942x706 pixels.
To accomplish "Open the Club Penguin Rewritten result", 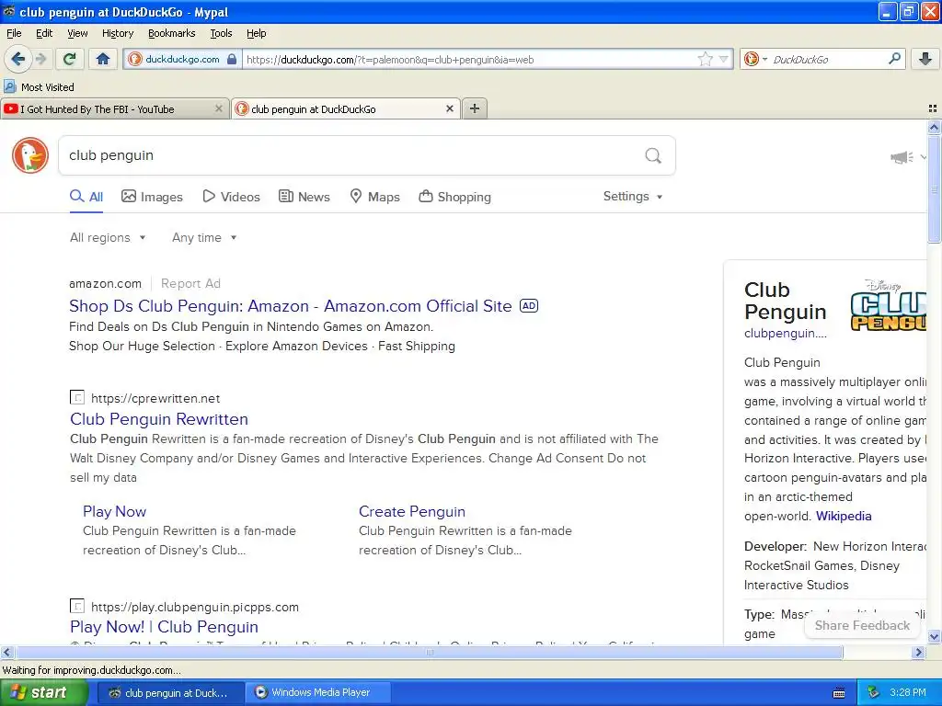I will coord(158,419).
